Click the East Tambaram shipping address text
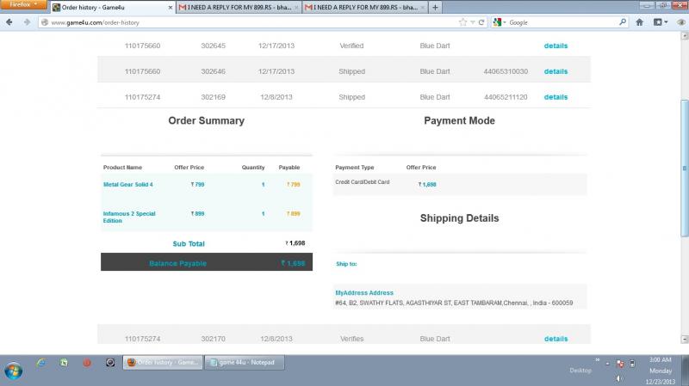The image size is (689, 386). (x=454, y=303)
